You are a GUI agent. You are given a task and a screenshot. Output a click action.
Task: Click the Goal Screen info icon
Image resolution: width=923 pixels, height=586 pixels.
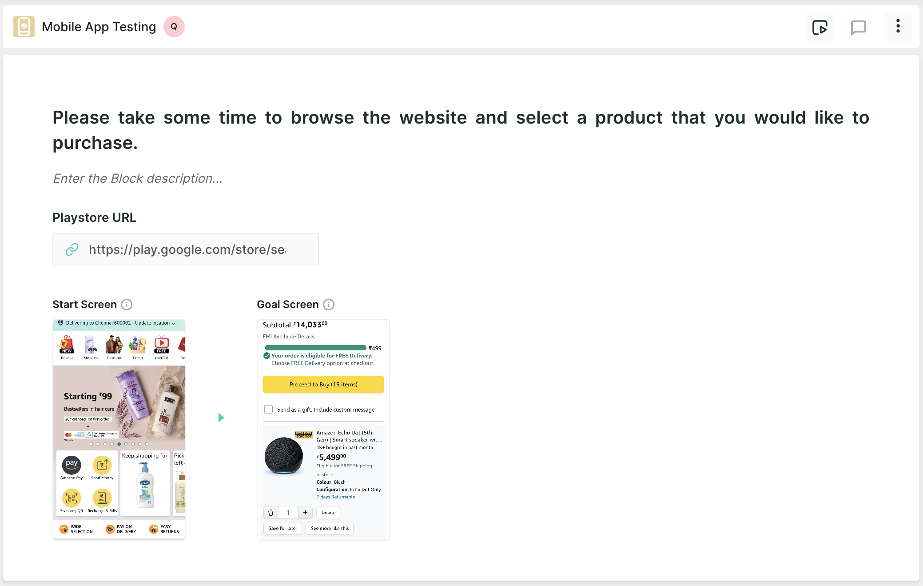[x=329, y=305]
